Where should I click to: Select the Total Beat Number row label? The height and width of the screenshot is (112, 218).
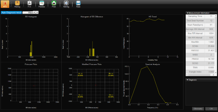tap(195, 21)
